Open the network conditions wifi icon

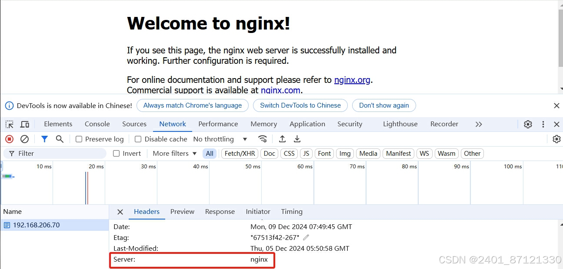point(263,139)
